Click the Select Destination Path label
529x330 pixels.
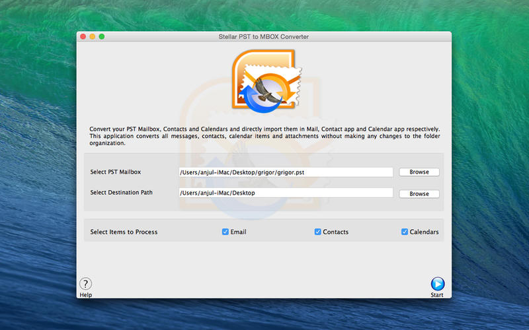click(122, 193)
